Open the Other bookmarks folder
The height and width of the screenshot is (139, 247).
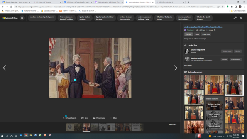click(238, 11)
